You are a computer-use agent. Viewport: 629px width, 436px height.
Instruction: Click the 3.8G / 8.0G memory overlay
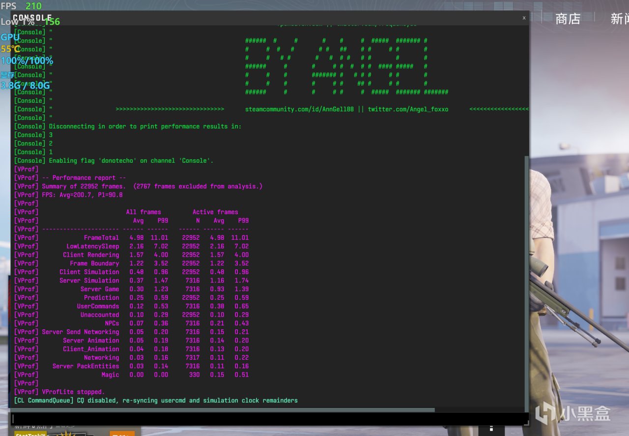point(25,85)
